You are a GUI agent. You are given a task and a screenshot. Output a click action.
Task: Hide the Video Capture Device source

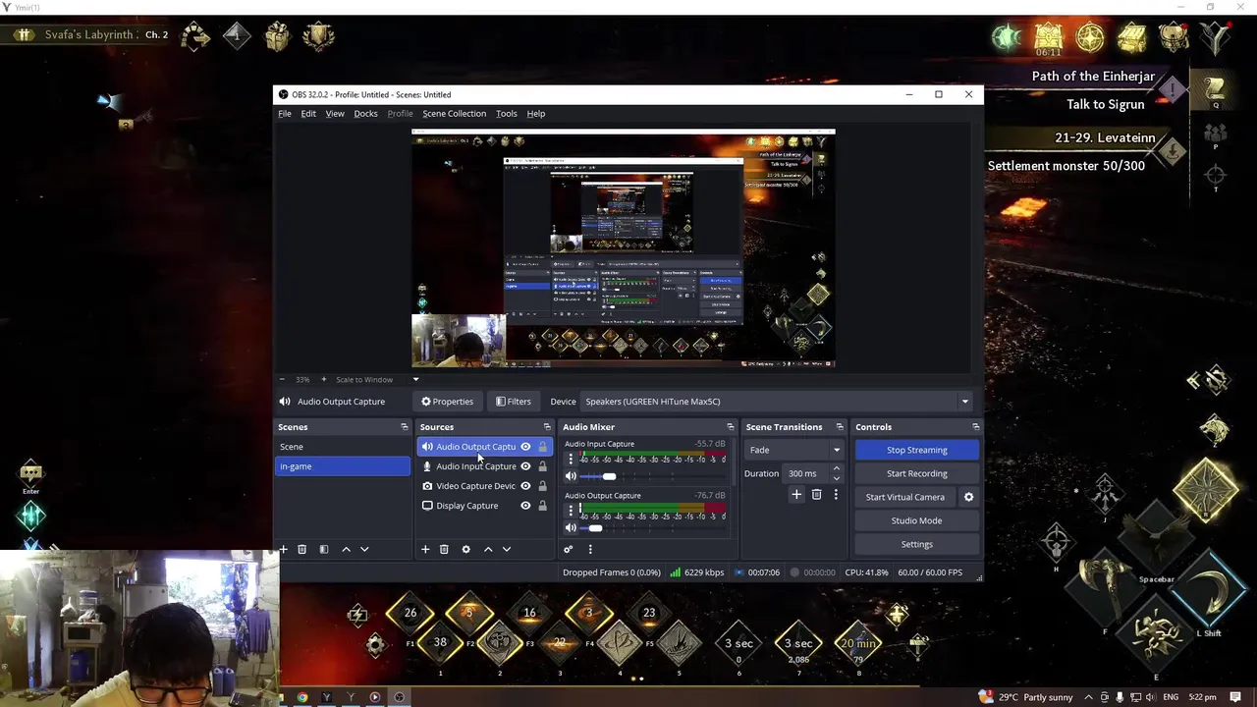click(525, 486)
